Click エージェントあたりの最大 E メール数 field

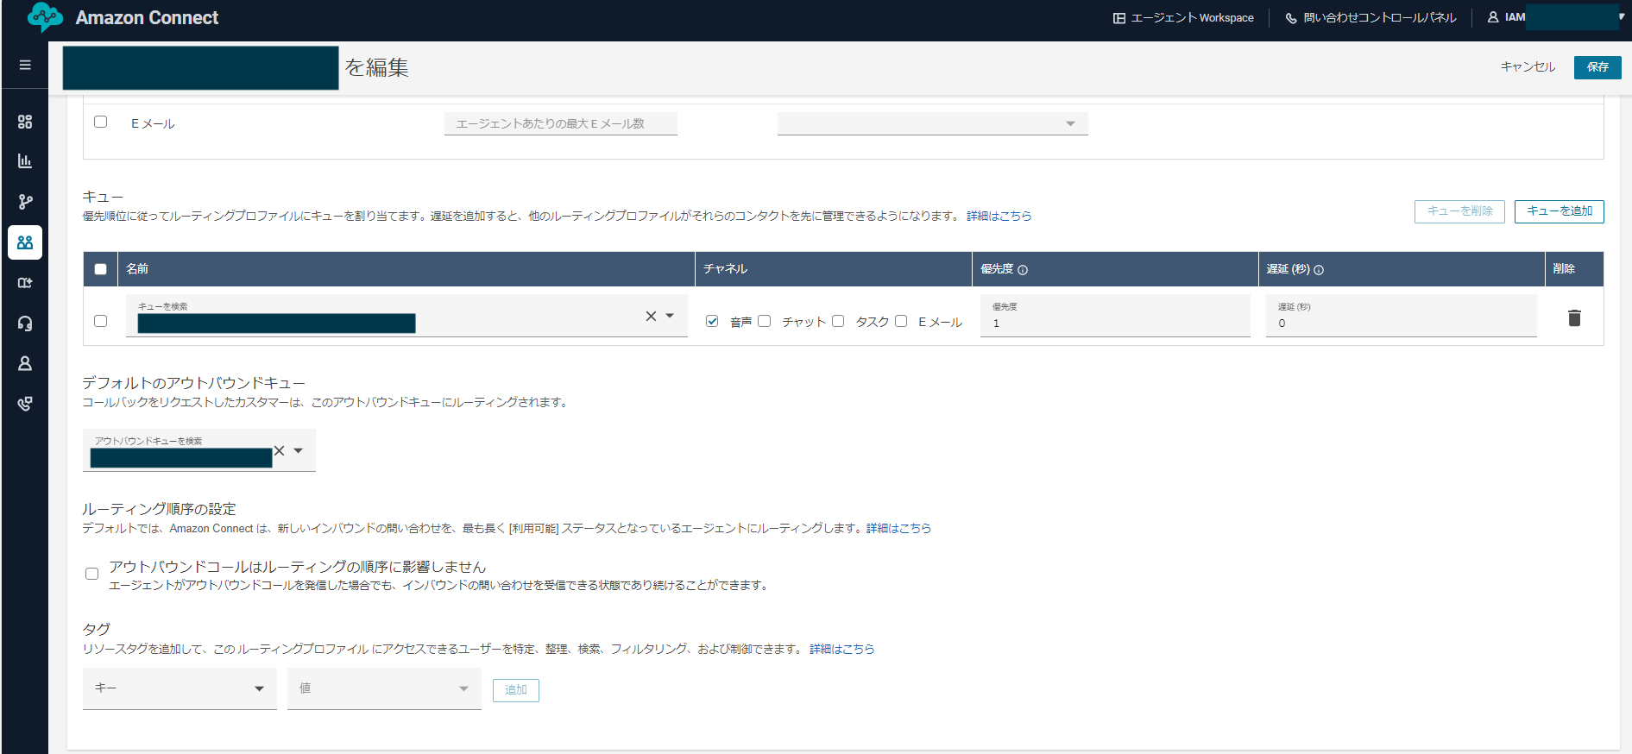561,123
